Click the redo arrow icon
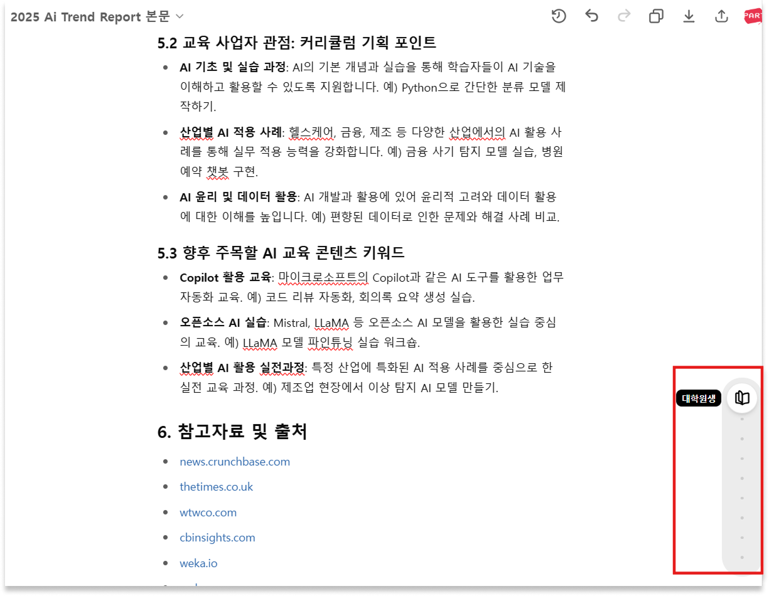The height and width of the screenshot is (596, 769). click(624, 16)
